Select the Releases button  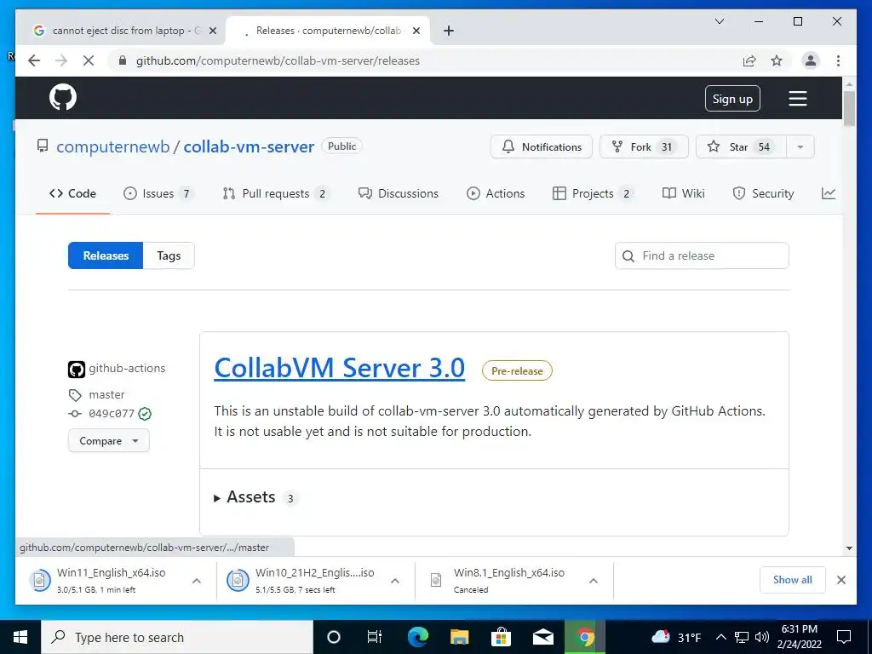[106, 255]
